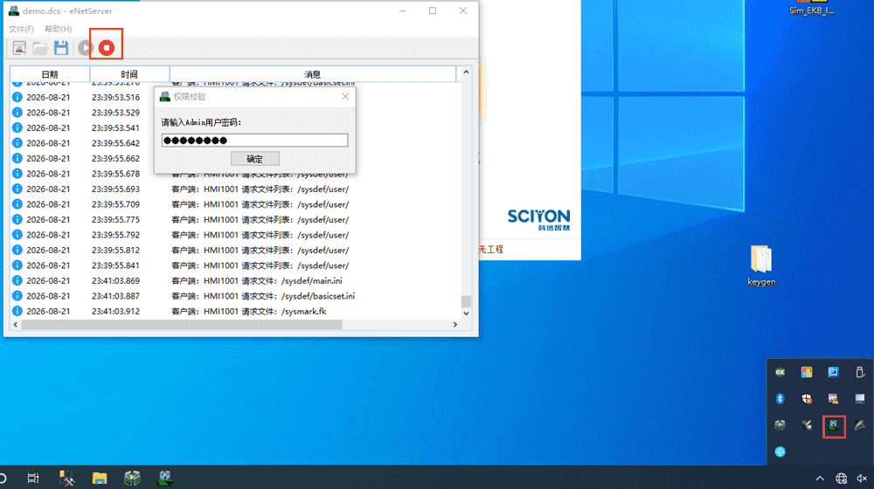Click the blue window tray icon
The width and height of the screenshot is (874, 489).
(x=833, y=372)
